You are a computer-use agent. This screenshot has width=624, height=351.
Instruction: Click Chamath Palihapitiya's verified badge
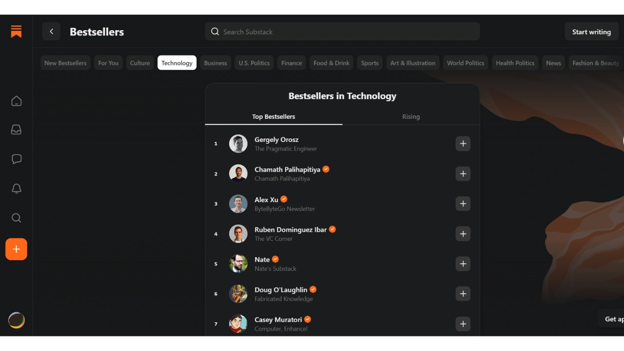point(326,169)
